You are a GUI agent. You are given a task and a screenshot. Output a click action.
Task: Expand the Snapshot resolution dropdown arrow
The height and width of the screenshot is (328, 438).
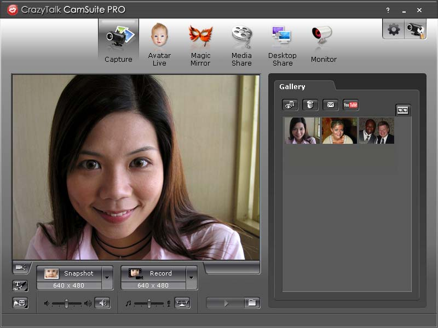click(107, 278)
